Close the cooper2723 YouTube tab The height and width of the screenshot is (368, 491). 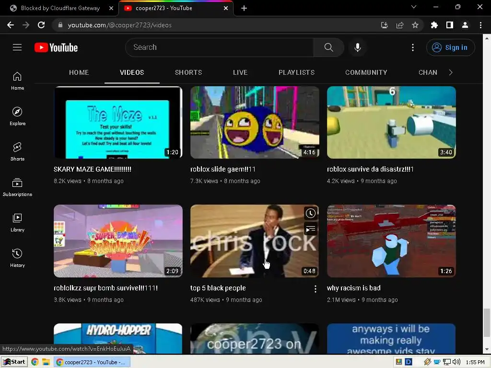tap(226, 8)
